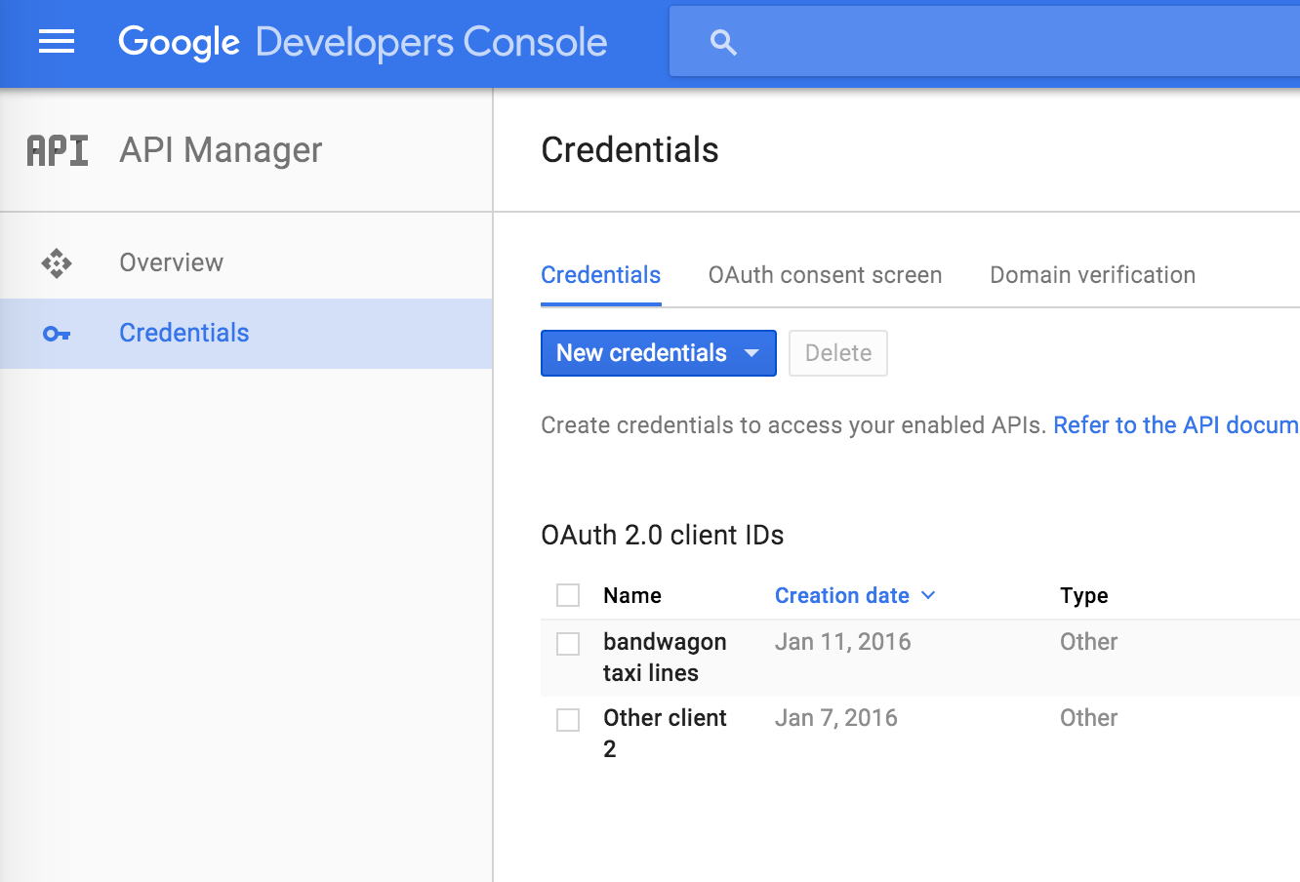Click the key icon beside Credentials
This screenshot has width=1300, height=882.
click(x=57, y=334)
